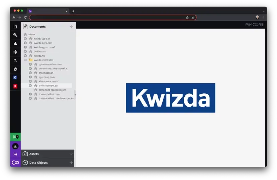Open the Data Objects panel header
Screen dimensions: 277x180
(48, 163)
